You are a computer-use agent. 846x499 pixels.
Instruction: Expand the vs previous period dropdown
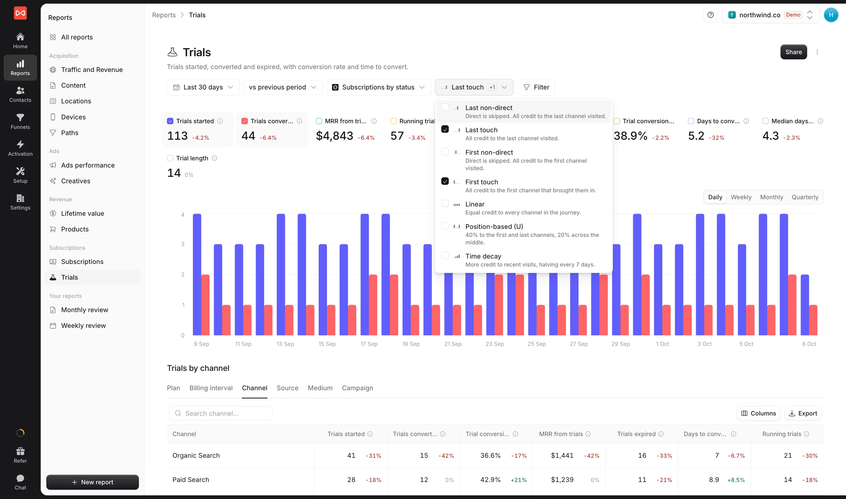click(283, 87)
